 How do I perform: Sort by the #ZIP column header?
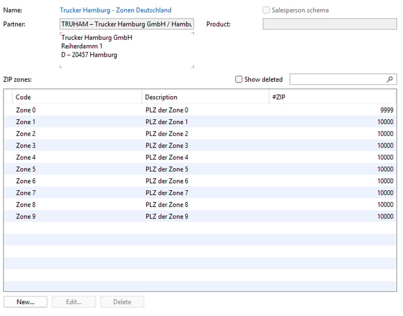332,97
